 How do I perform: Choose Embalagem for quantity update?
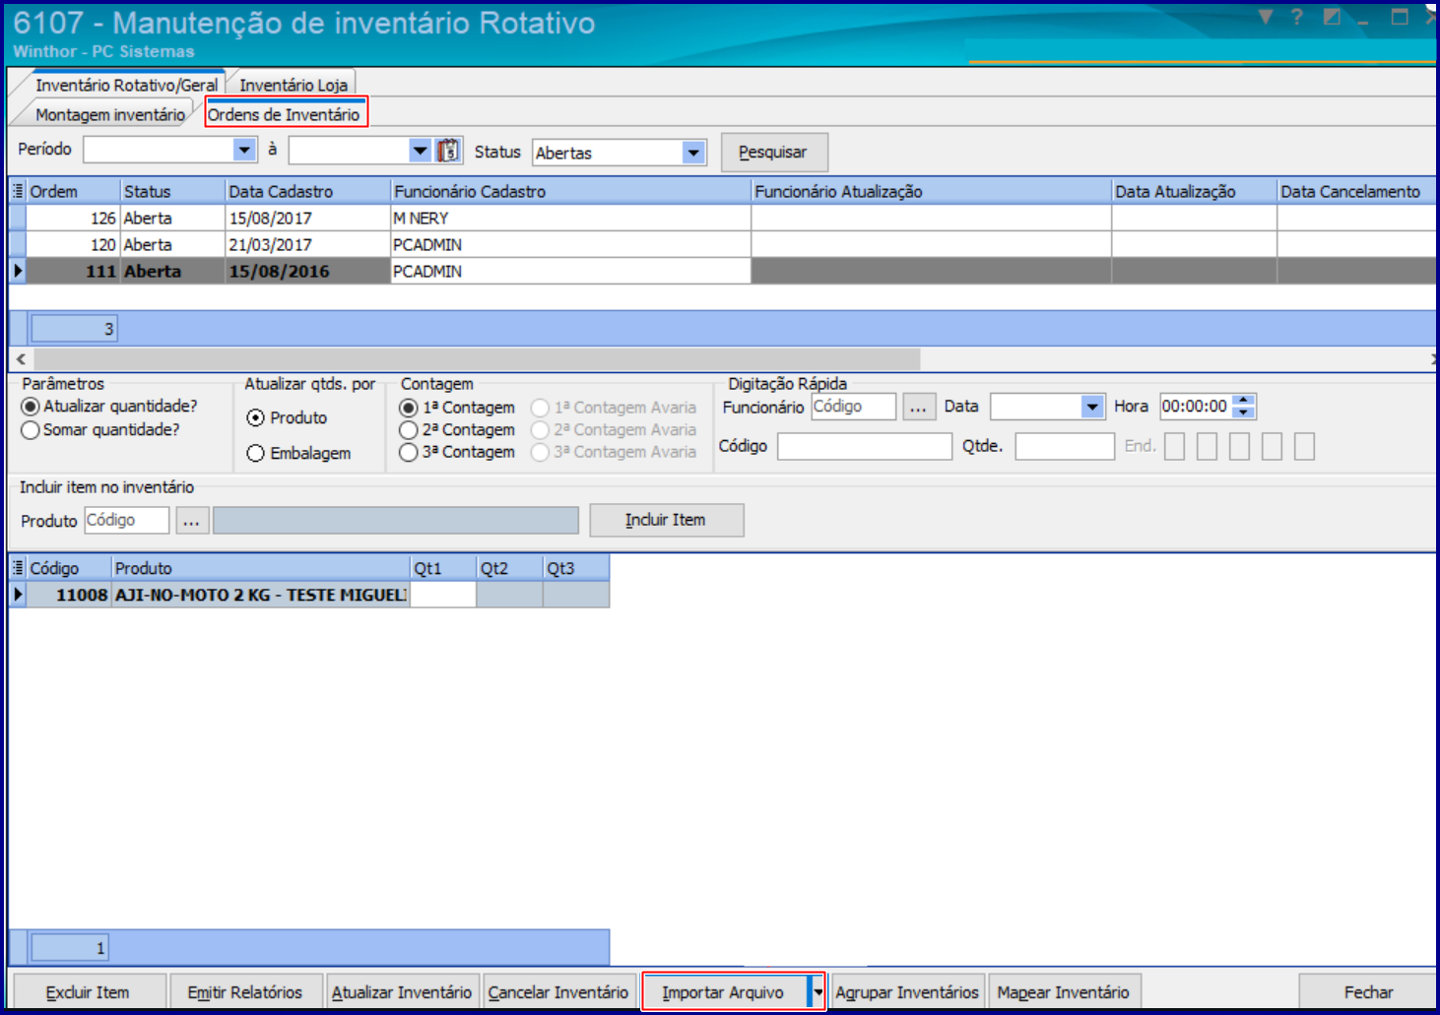[x=256, y=454]
